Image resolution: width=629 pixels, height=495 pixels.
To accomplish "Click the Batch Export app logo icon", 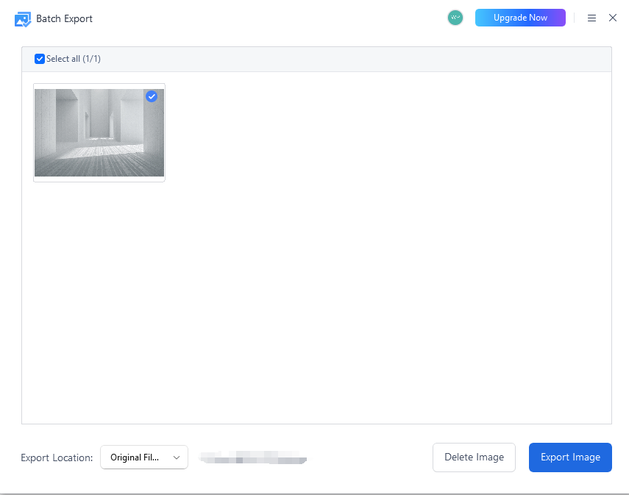I will (x=23, y=19).
